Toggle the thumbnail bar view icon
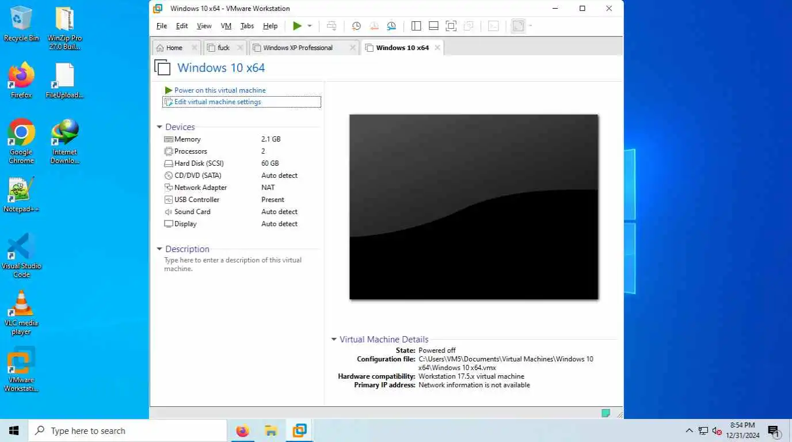The width and height of the screenshot is (792, 442). (434, 26)
